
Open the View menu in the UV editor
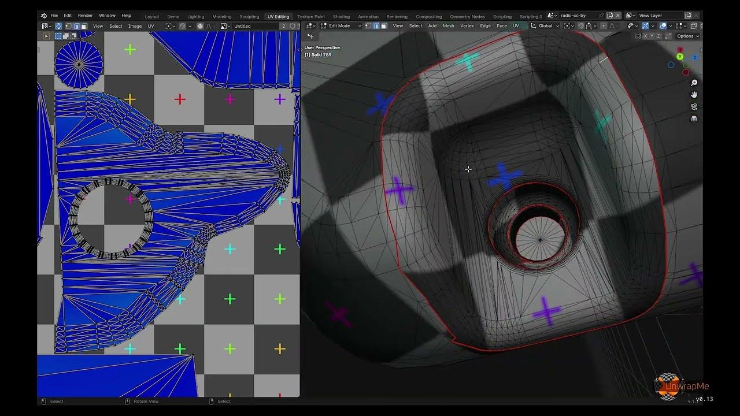pos(98,26)
